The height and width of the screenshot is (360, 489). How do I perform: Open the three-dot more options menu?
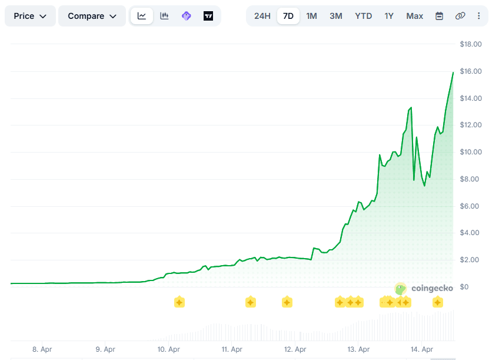point(478,16)
